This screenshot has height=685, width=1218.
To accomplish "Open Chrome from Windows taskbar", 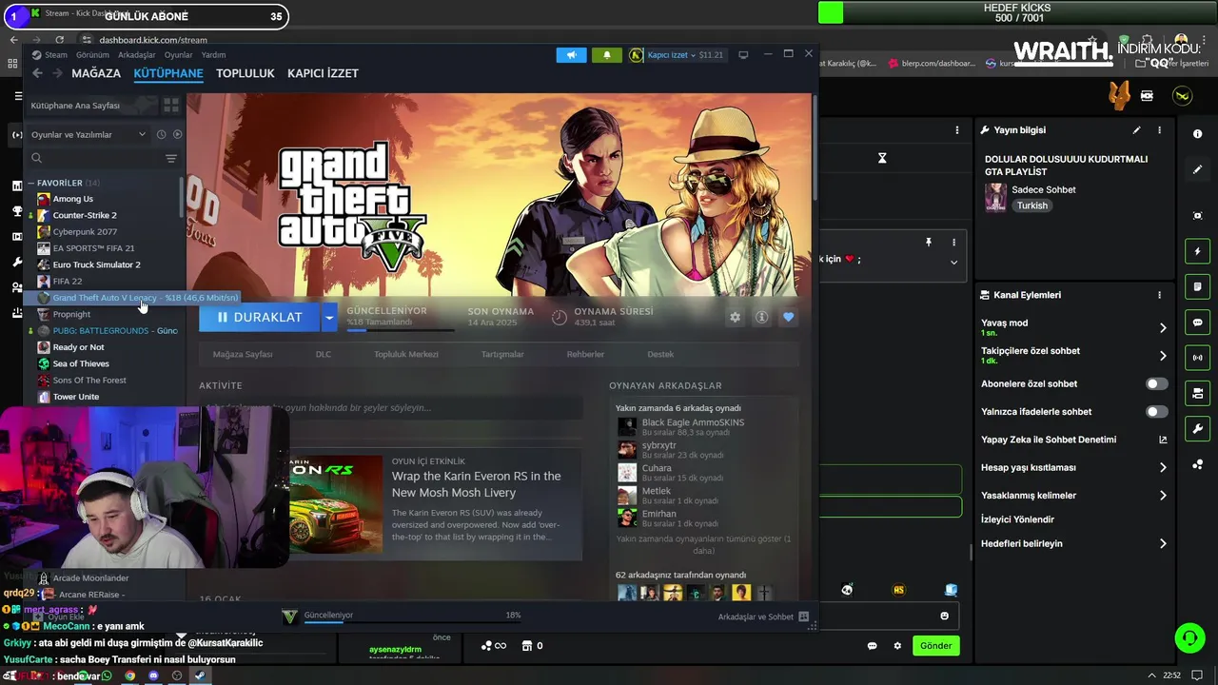I will pyautogui.click(x=129, y=675).
